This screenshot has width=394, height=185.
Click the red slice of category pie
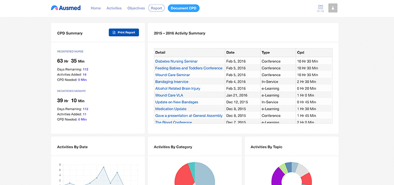184,175
